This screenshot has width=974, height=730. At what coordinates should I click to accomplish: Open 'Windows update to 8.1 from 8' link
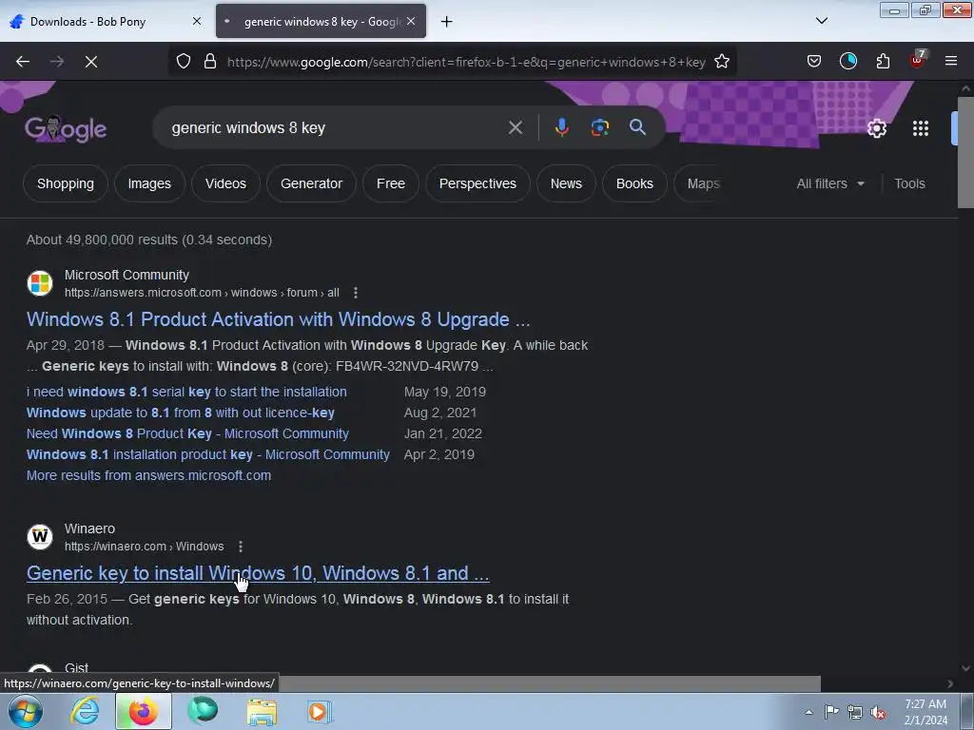pyautogui.click(x=180, y=413)
